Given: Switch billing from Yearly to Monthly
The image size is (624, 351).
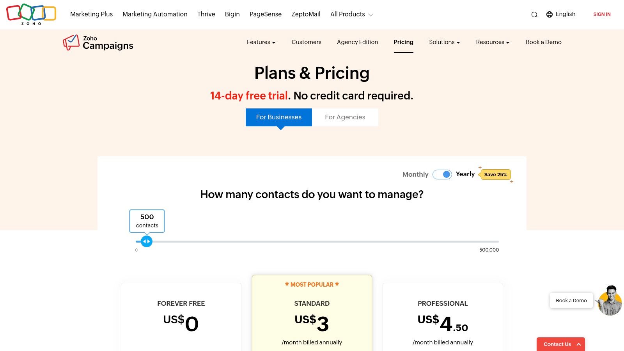Looking at the screenshot, I should [415, 174].
